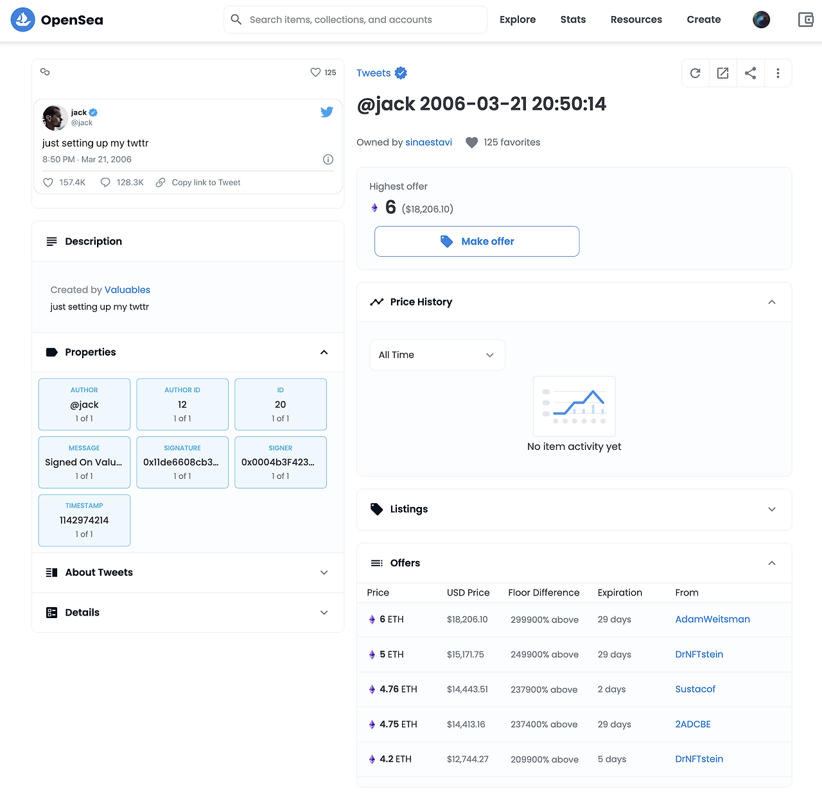Viewport: 822px width, 792px height.
Task: Open 2ADCBE's profile link
Action: coord(693,725)
